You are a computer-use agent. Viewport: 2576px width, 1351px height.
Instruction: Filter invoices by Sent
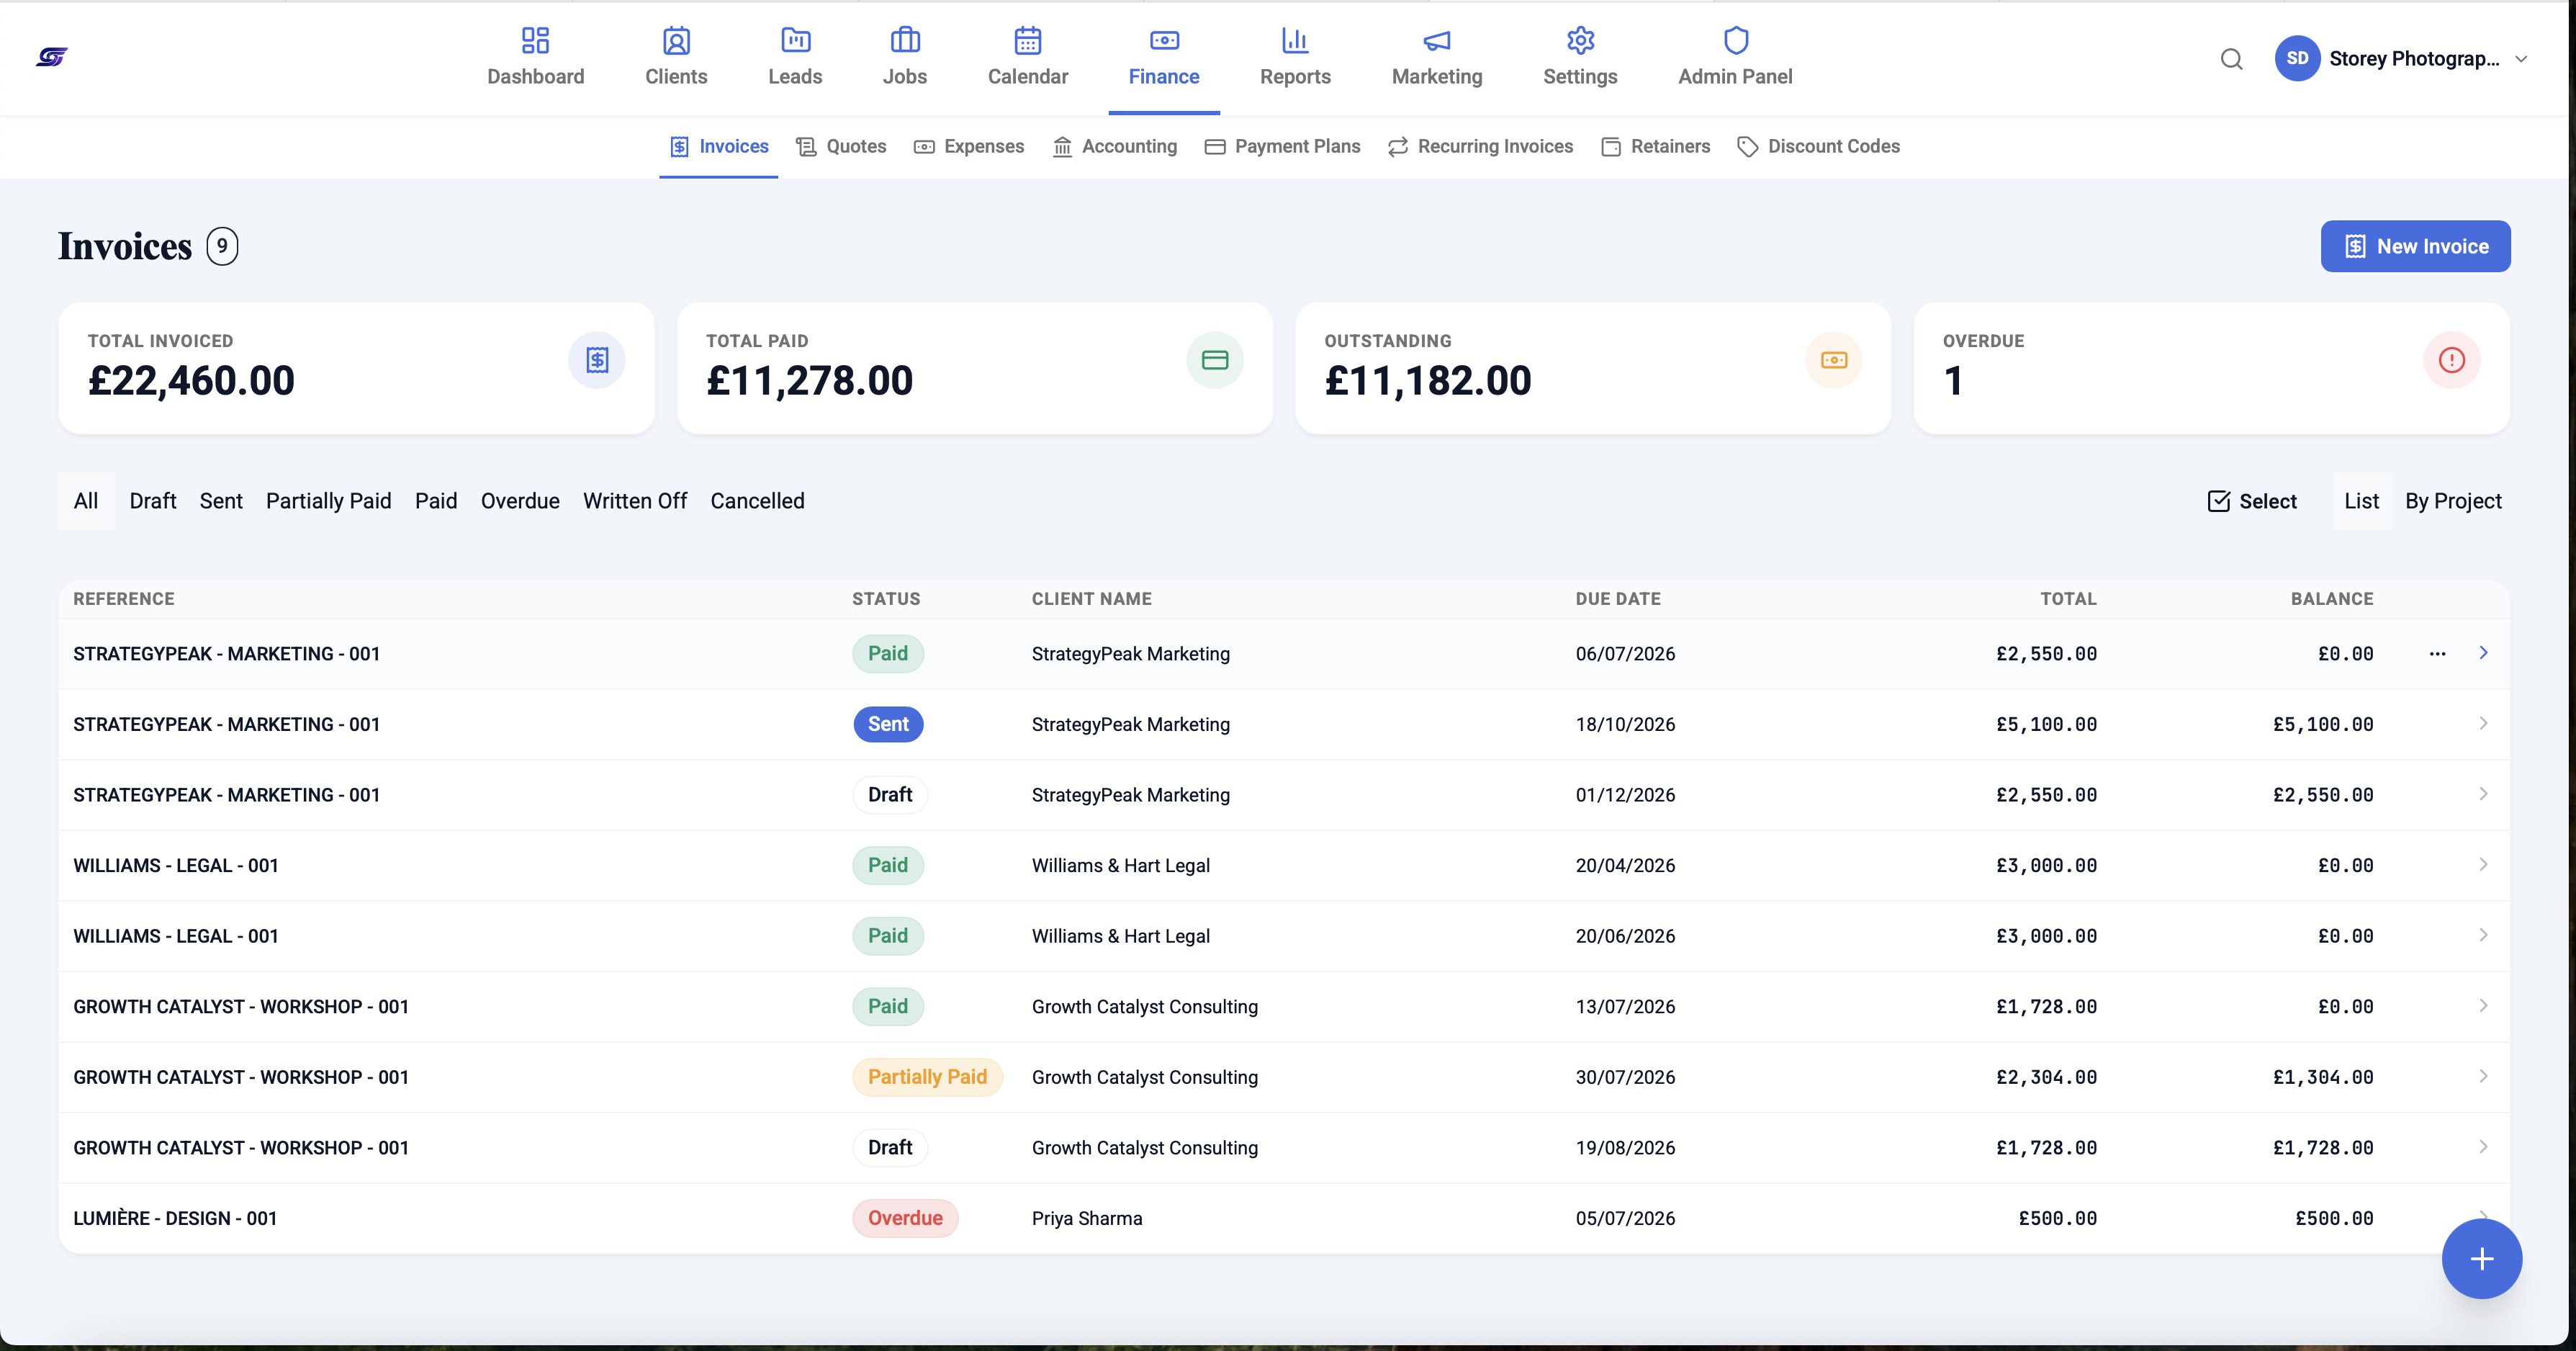tap(221, 501)
